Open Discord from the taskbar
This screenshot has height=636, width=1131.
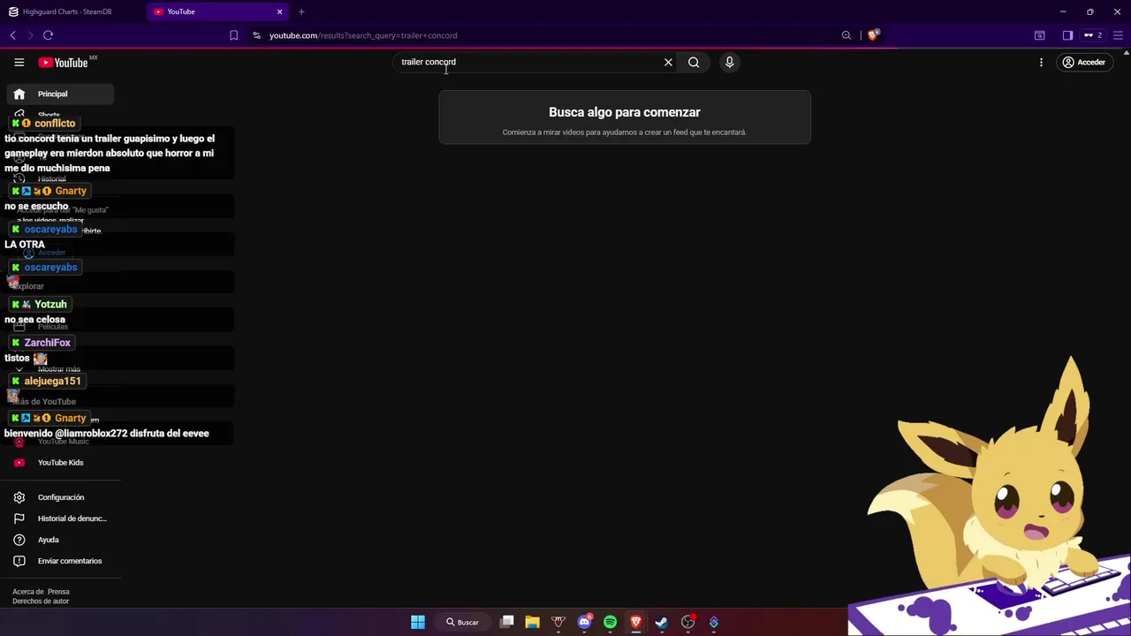tap(584, 622)
